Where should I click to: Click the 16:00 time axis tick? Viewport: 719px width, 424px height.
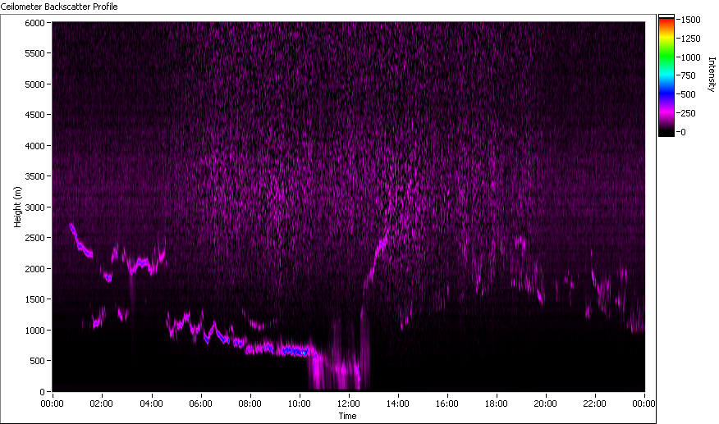point(447,403)
